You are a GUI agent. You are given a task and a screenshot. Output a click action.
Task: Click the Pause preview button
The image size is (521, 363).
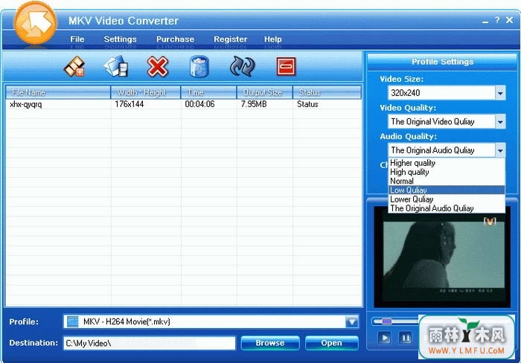coord(406,338)
